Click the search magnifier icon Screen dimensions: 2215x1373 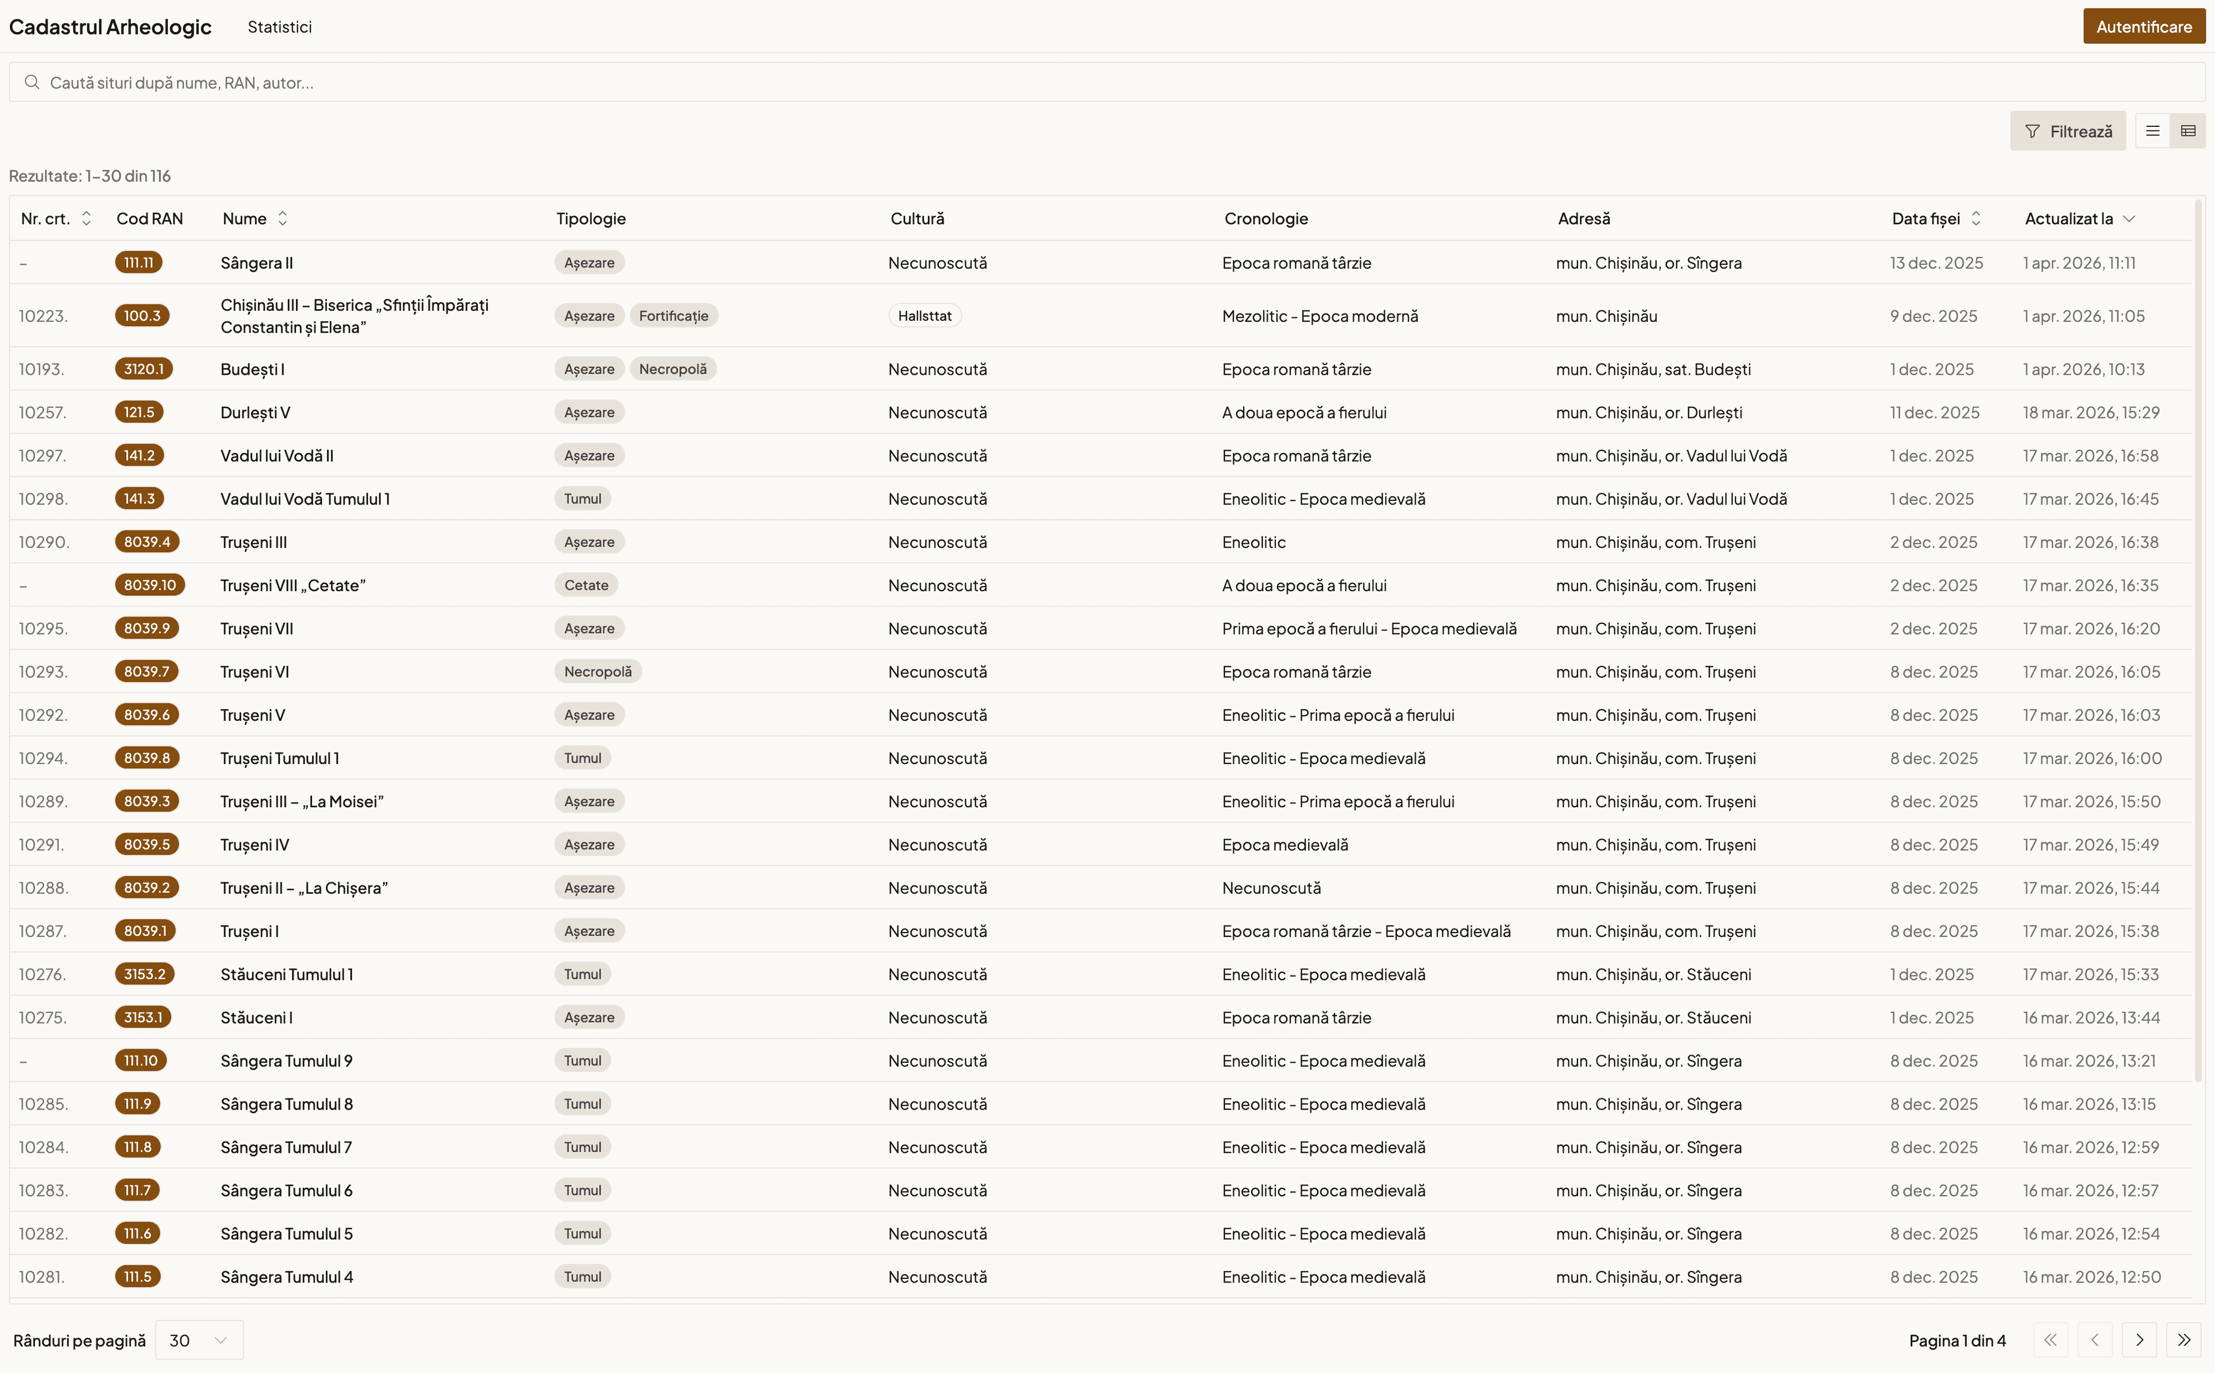pos(32,82)
